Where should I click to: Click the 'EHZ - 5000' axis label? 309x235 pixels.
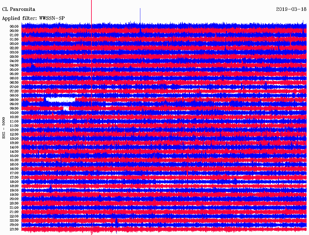point(4,128)
